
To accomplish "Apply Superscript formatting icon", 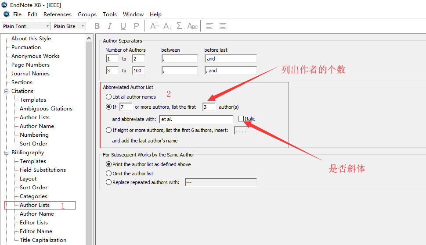I will coord(154,26).
